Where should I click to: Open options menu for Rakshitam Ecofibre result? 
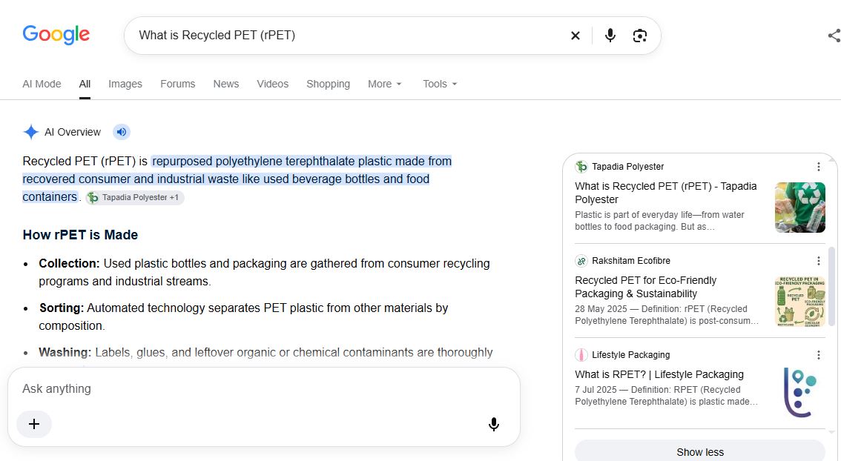point(819,261)
